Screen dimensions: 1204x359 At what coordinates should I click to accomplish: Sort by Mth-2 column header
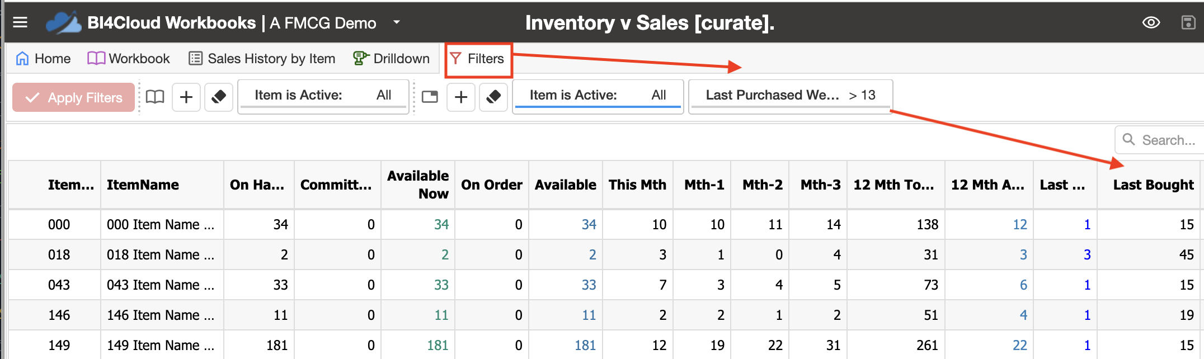(x=760, y=185)
